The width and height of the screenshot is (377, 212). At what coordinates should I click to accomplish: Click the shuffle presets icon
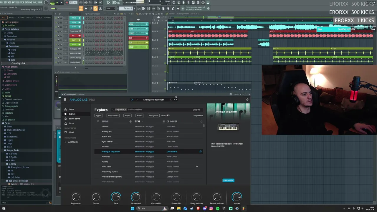[x=201, y=121]
